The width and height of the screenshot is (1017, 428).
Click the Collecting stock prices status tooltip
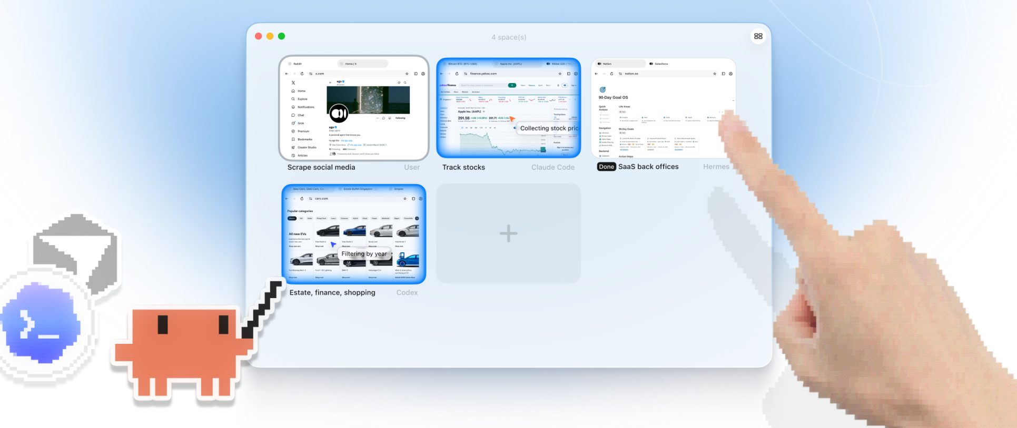click(548, 128)
